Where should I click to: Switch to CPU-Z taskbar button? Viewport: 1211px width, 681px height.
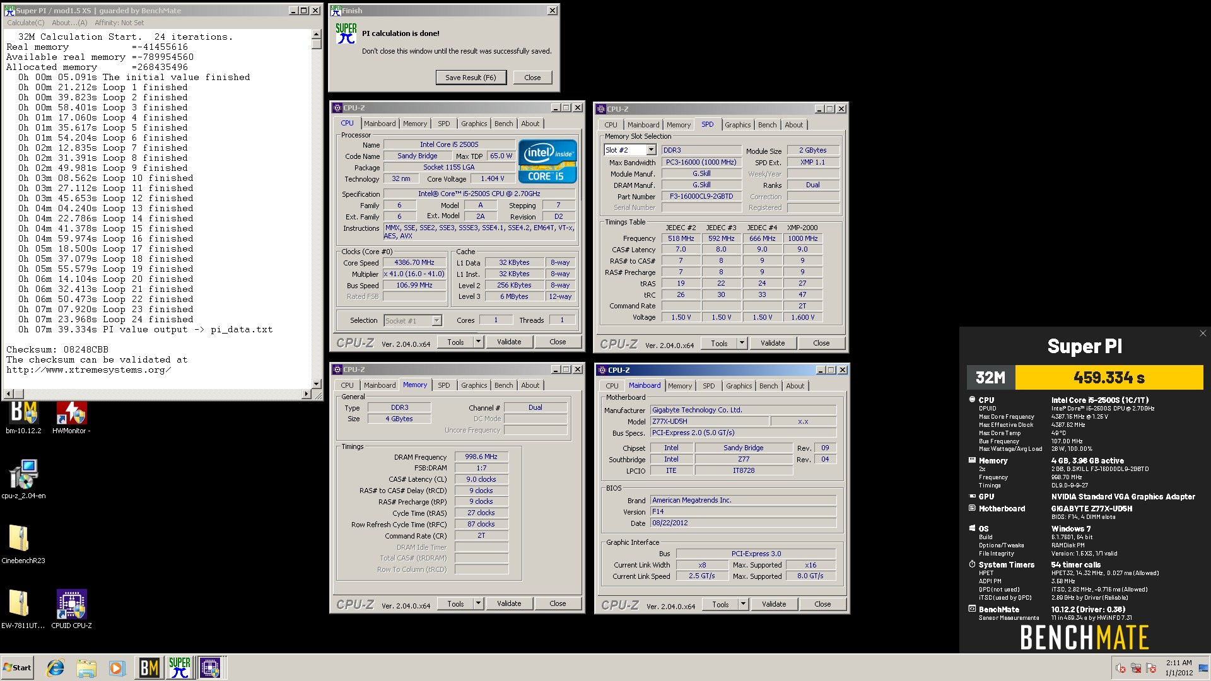(x=211, y=668)
